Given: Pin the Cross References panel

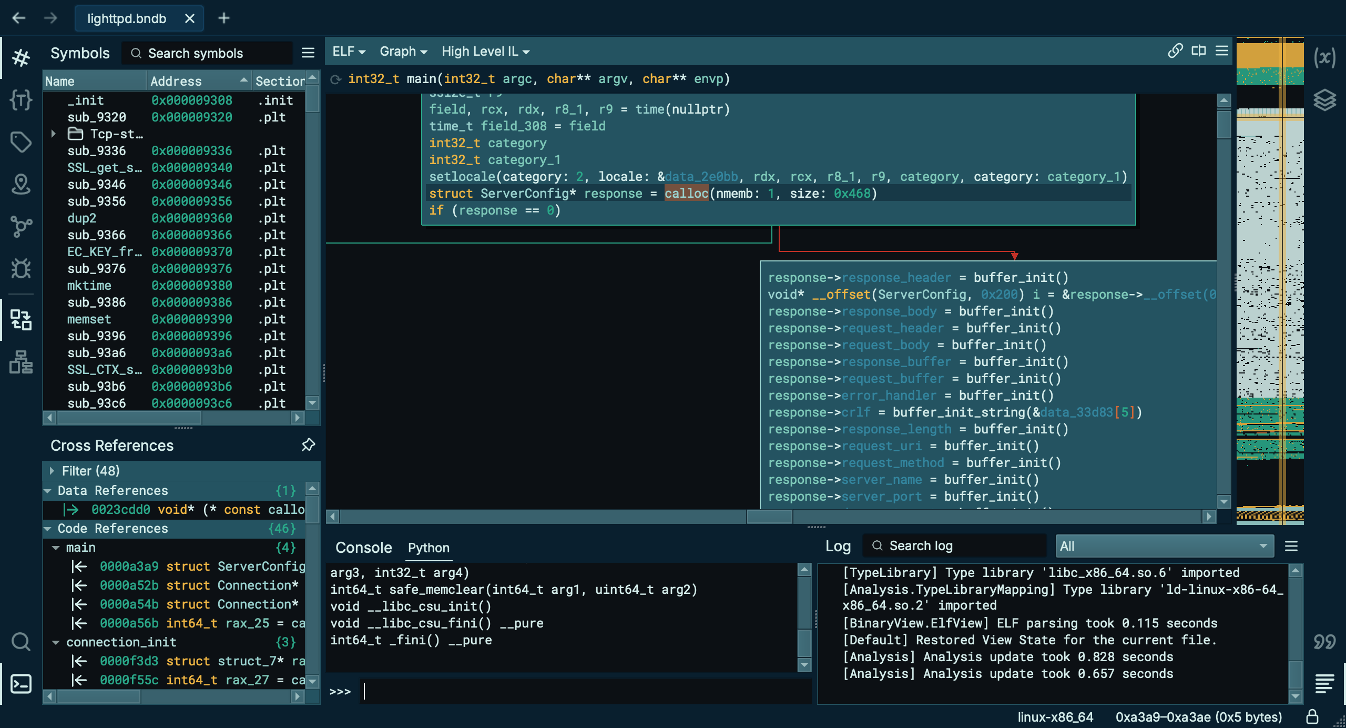Looking at the screenshot, I should click(x=308, y=445).
